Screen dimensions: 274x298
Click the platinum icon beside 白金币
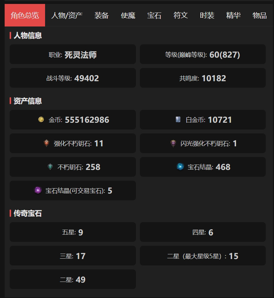coord(178,119)
